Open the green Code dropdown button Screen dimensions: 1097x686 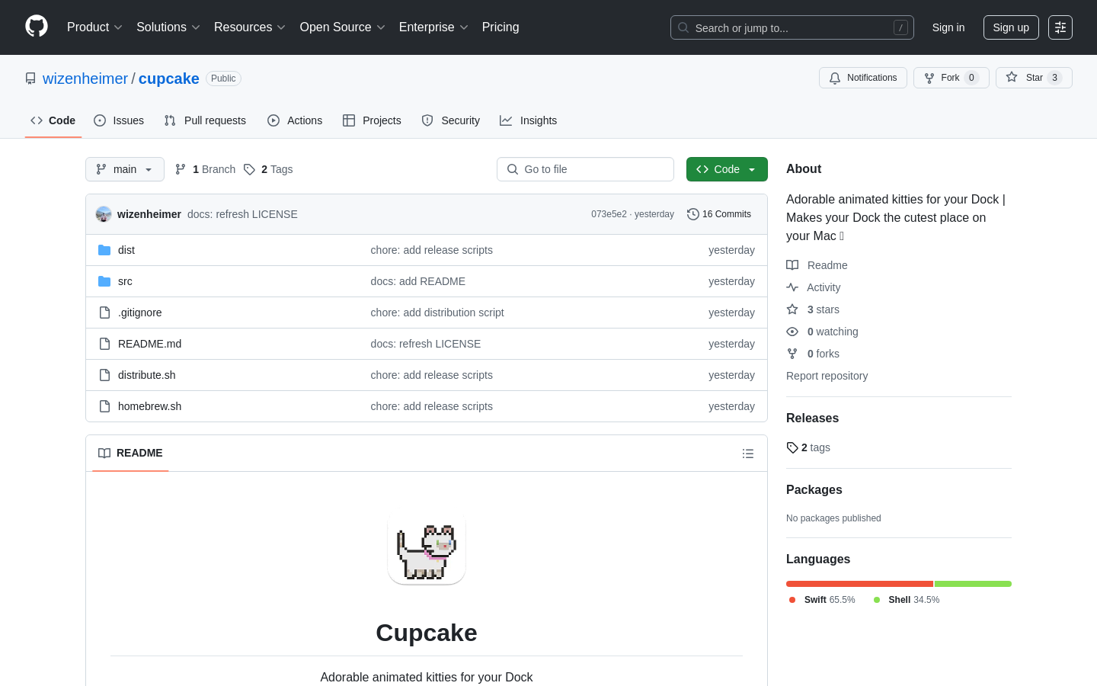(727, 169)
